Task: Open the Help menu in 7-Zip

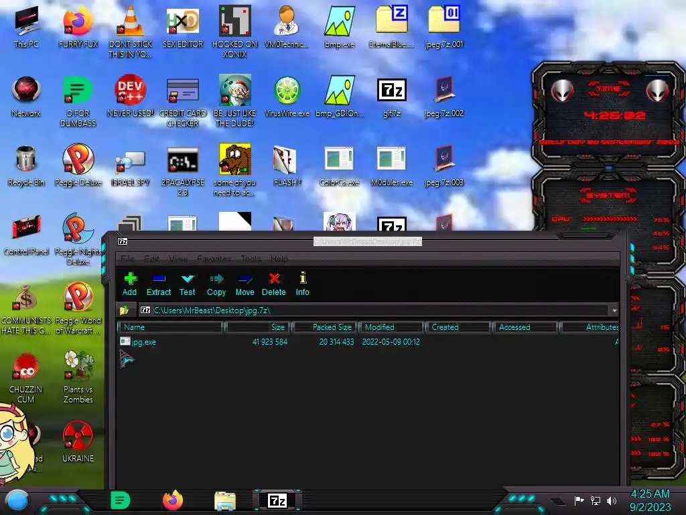Action: click(279, 259)
